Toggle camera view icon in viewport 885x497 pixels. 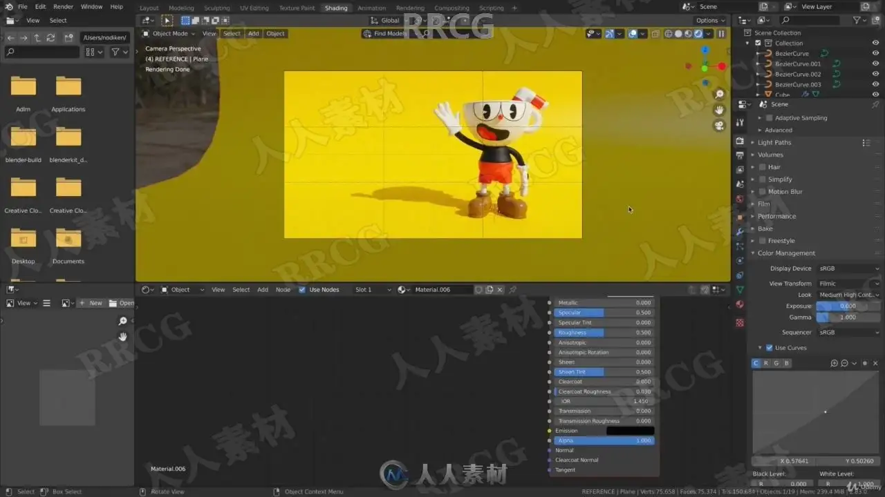click(x=720, y=126)
